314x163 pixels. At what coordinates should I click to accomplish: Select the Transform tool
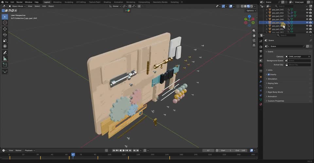tap(5, 46)
